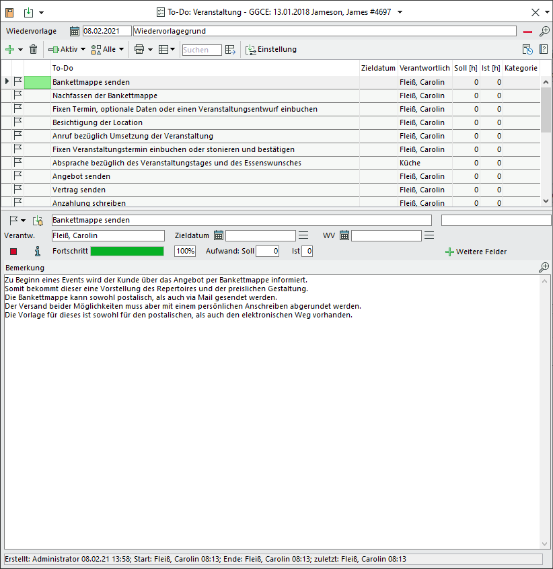The width and height of the screenshot is (553, 569).
Task: Click the Verantwortlich column header
Action: click(424, 68)
